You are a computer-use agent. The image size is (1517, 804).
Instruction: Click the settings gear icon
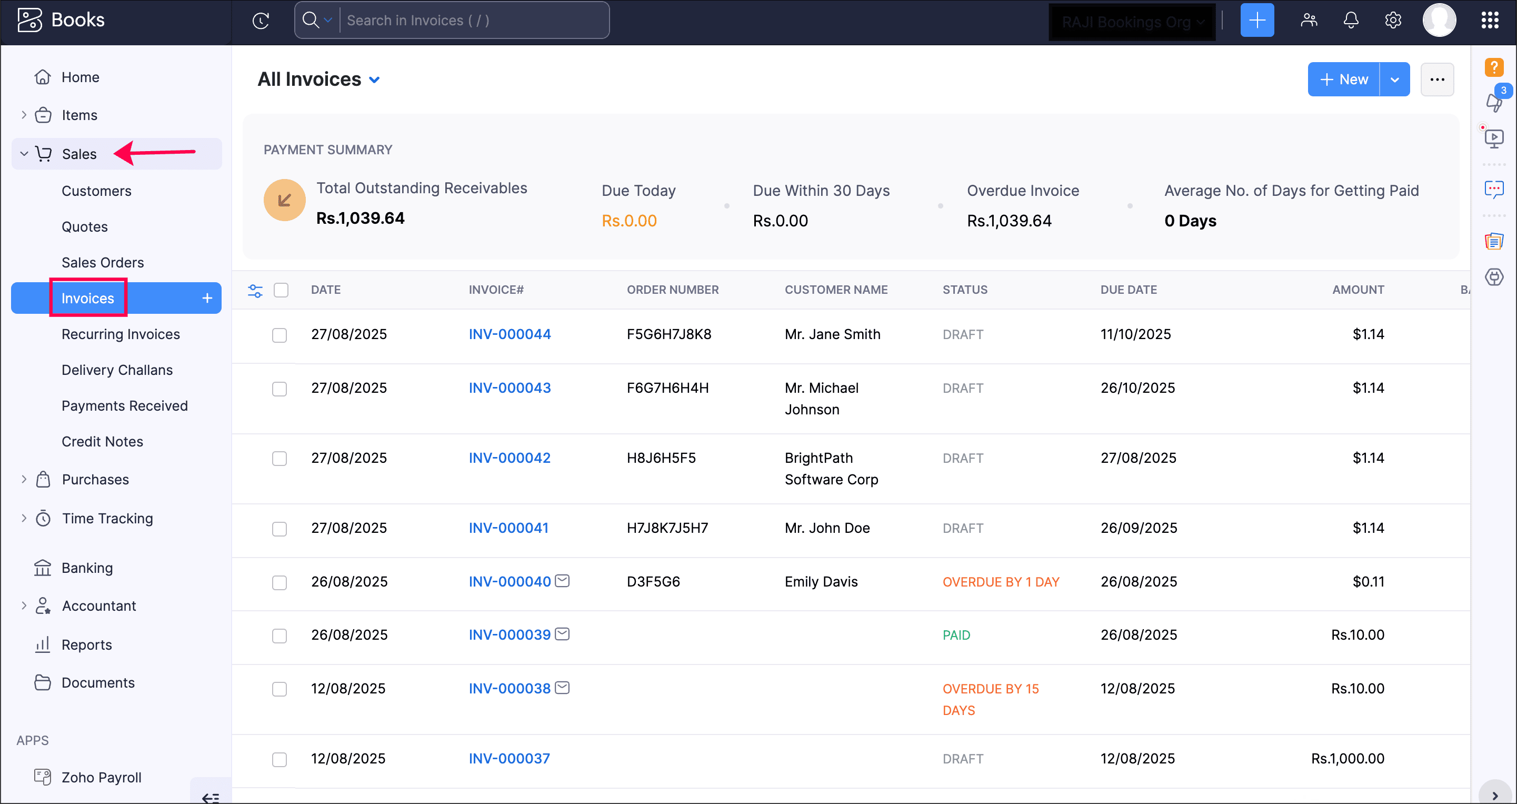(x=1393, y=21)
